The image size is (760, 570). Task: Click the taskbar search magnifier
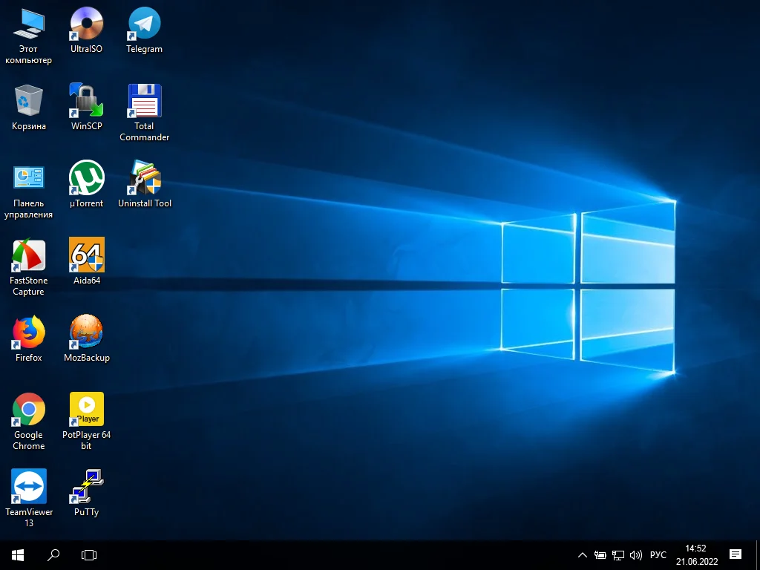point(53,554)
